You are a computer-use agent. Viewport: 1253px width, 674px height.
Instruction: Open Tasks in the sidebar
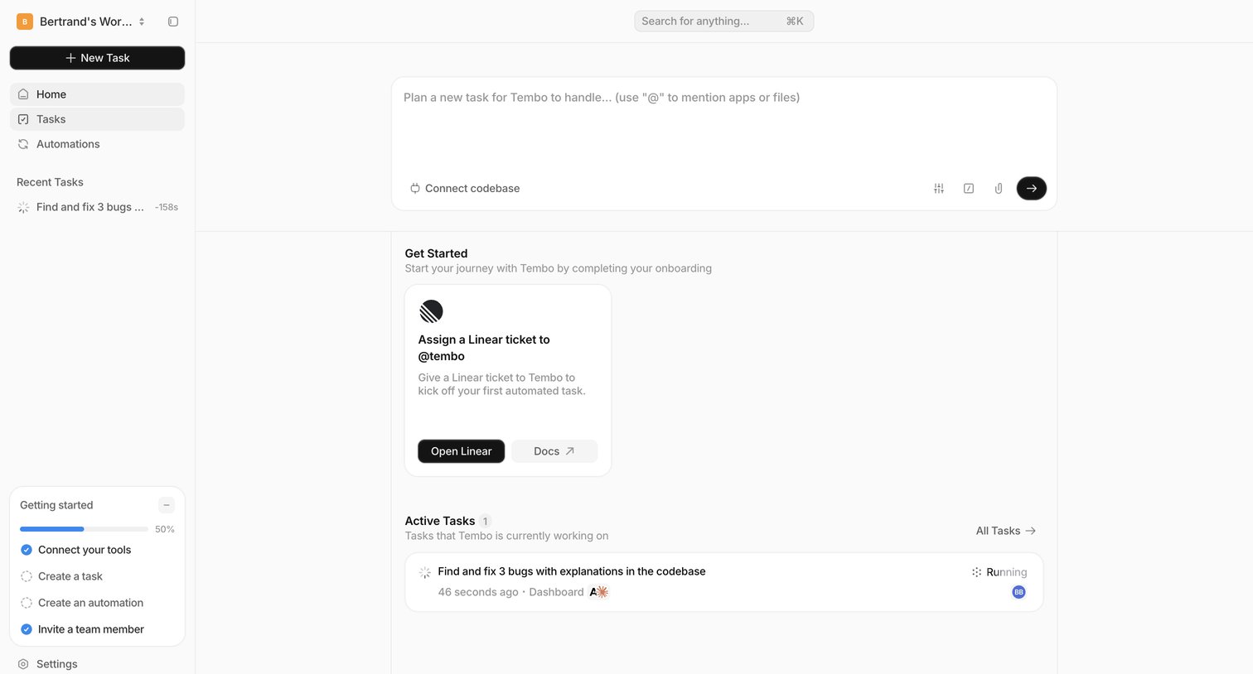pos(97,119)
